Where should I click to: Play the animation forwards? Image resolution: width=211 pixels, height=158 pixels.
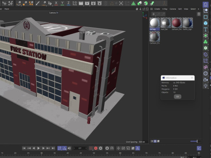[39, 148]
